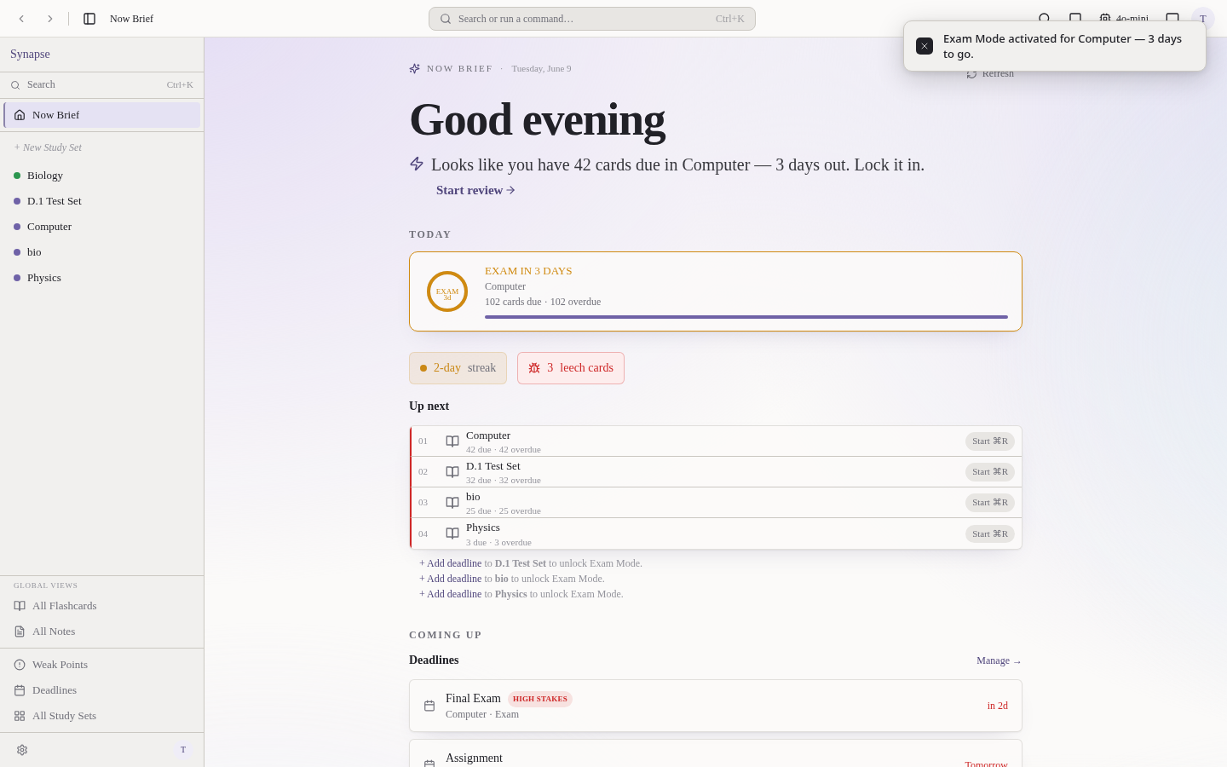Click 'EXAM IN 3 DAYS' heading
This screenshot has width=1227, height=767.
pyautogui.click(x=528, y=271)
